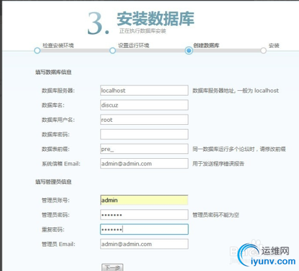Click the active 创建数据库 step circle
299x271 pixels.
coord(188,51)
